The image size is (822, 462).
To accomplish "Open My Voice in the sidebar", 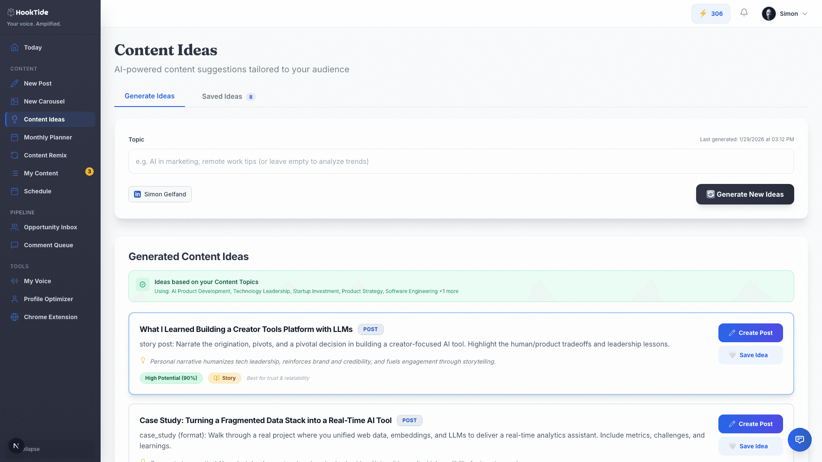I will 50,281.
